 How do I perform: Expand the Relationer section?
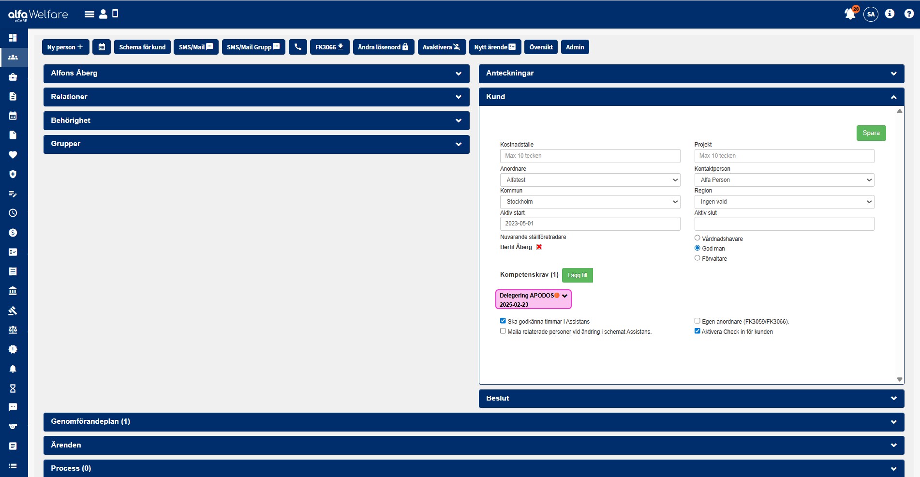point(256,97)
